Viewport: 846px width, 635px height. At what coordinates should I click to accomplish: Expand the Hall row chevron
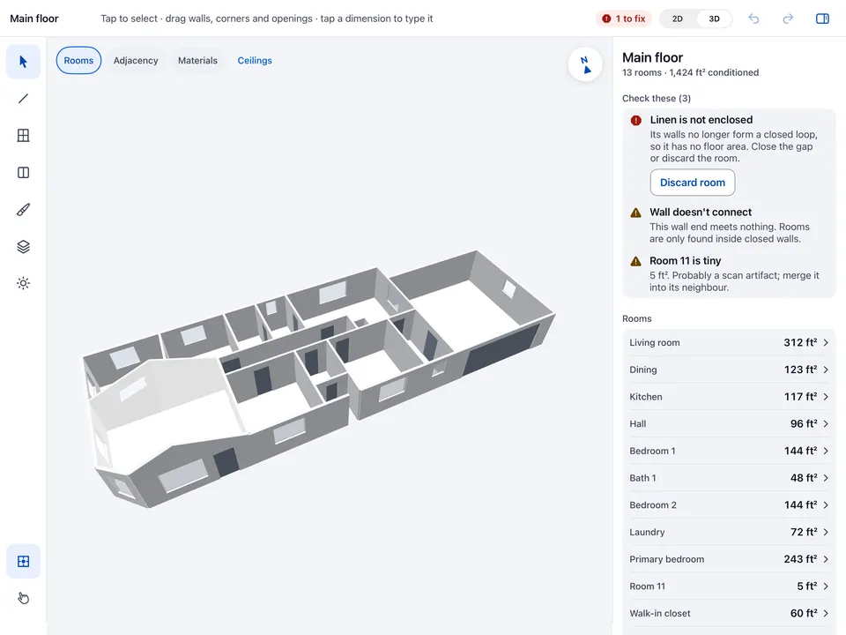[826, 424]
